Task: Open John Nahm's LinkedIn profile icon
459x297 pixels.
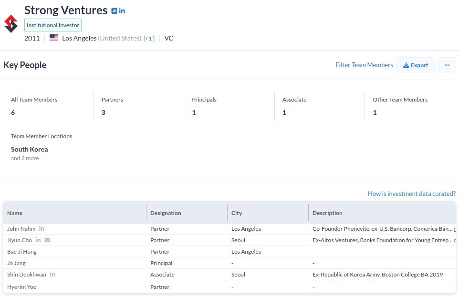Action: tap(42, 229)
